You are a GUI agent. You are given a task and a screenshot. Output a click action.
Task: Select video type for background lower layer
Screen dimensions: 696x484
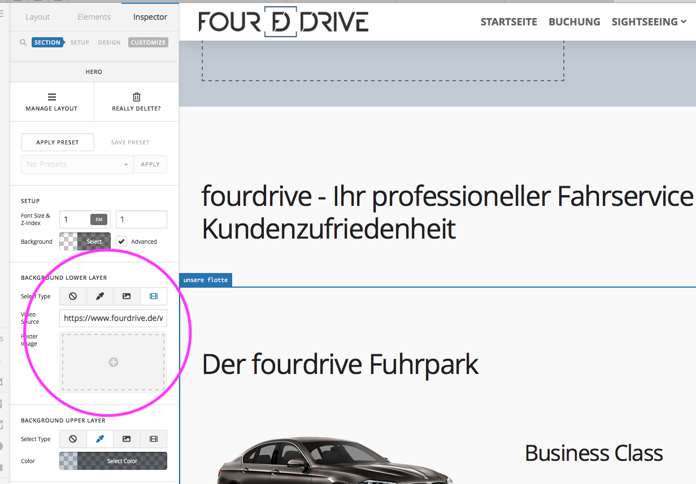pos(153,296)
